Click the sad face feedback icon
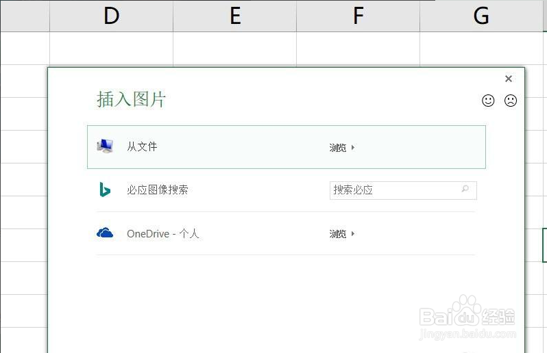 [x=511, y=101]
